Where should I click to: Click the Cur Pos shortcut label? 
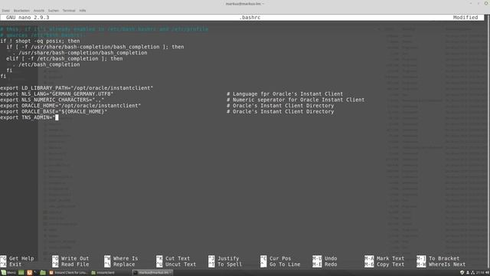(280, 258)
